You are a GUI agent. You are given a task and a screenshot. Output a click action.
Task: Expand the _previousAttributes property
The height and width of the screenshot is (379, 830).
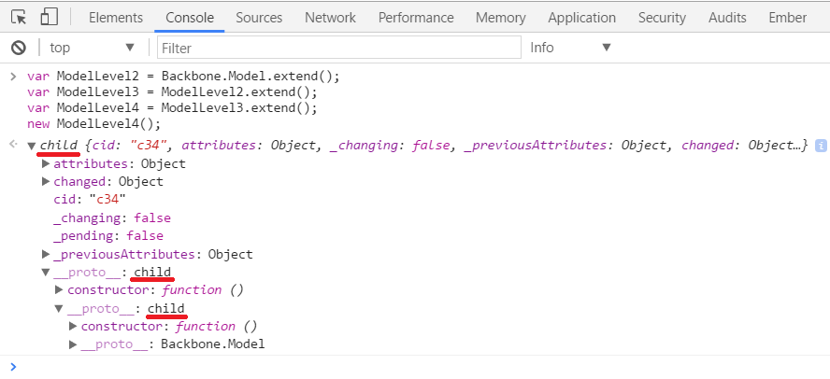46,254
